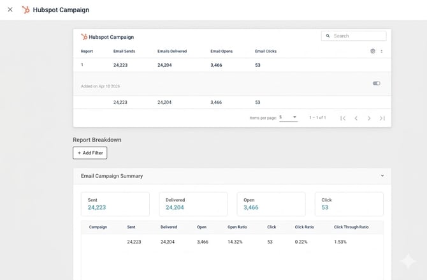The height and width of the screenshot is (280, 427).
Task: Click the Sent 24,223 summary card
Action: [x=115, y=204]
